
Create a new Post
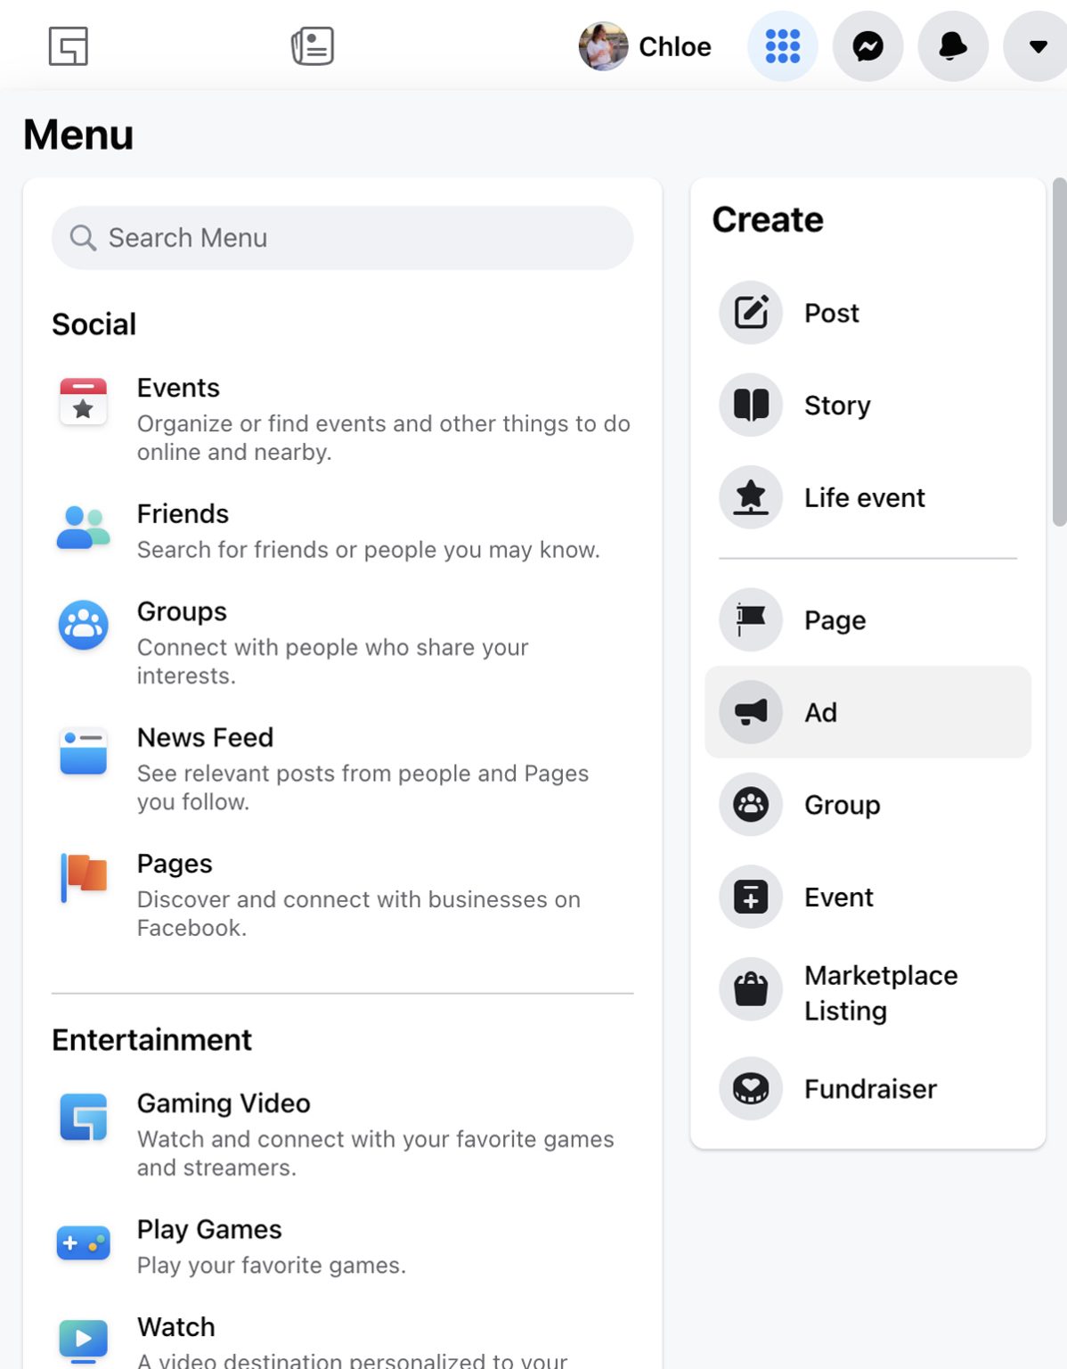coord(750,313)
